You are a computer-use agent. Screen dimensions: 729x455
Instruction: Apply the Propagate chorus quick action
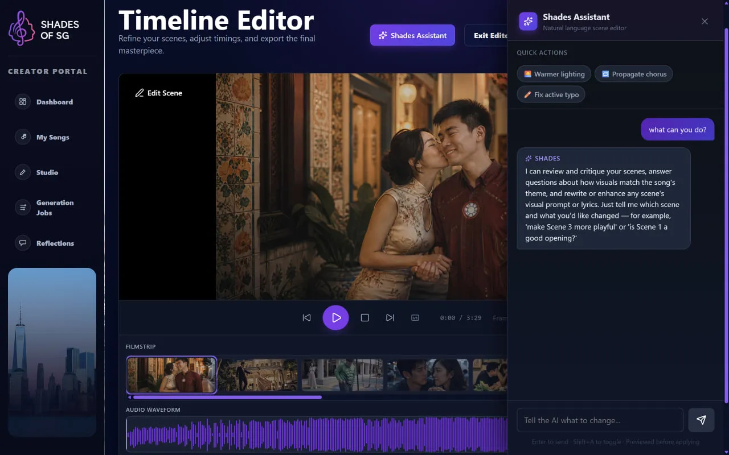pos(633,74)
